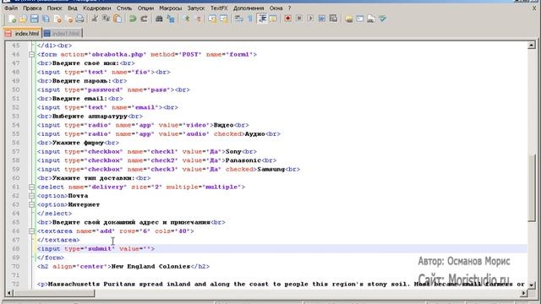Viewport: 541px width, 304px height.
Task: Open the ? help menu
Action: click(x=289, y=8)
